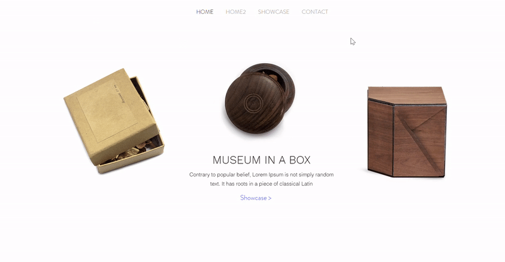Viewport: 505px width, 262px height.
Task: Go to the HOME2 page
Action: click(235, 12)
